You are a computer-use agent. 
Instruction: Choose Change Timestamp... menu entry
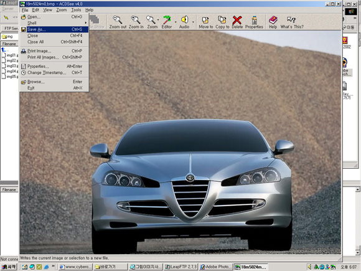(54, 73)
